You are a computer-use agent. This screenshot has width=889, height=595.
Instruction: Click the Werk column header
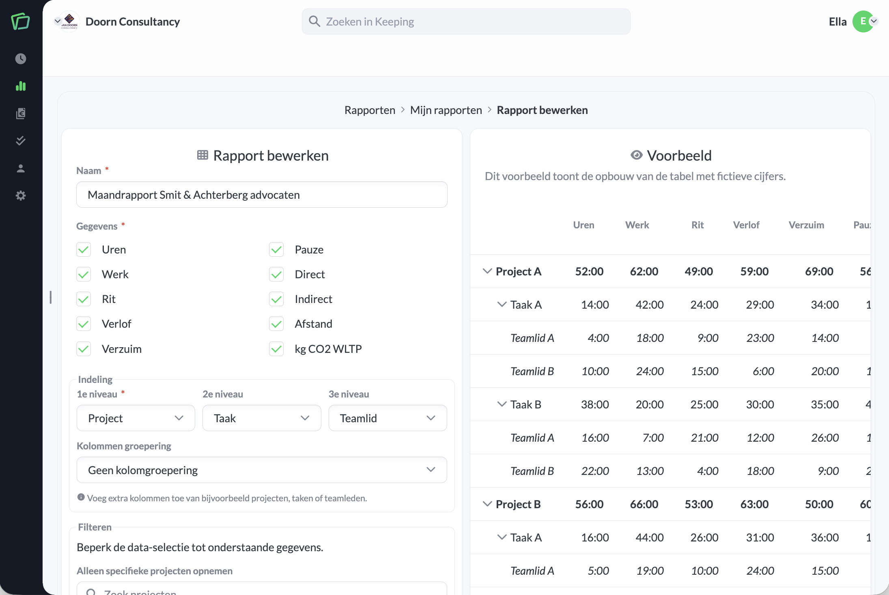[x=637, y=225]
